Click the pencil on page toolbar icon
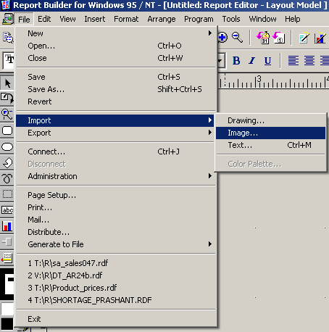Image resolution: width=329 pixels, height=332 pixels. tap(304, 38)
